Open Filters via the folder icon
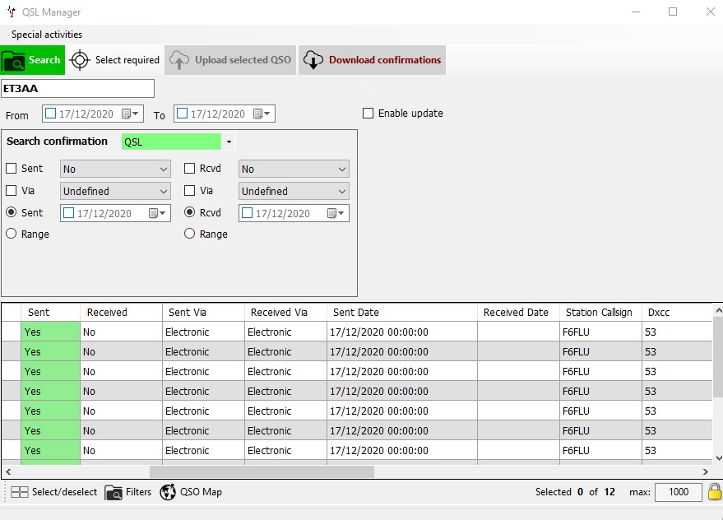The image size is (723, 520). (x=114, y=492)
